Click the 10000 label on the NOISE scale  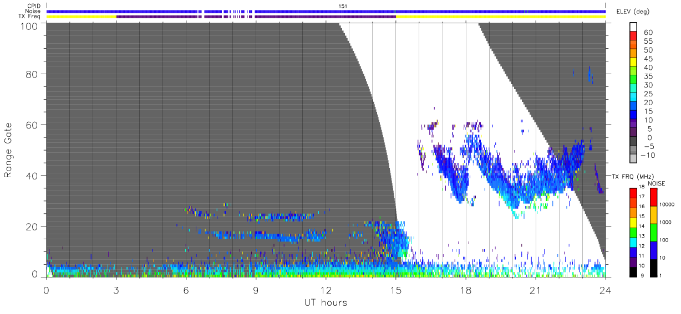coord(668,205)
